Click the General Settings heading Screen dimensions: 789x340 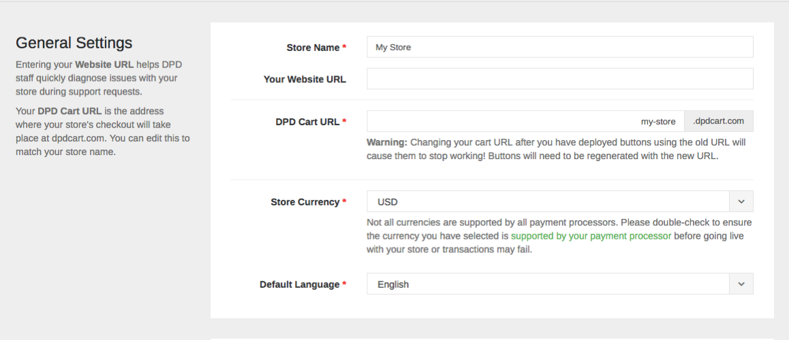coord(74,44)
